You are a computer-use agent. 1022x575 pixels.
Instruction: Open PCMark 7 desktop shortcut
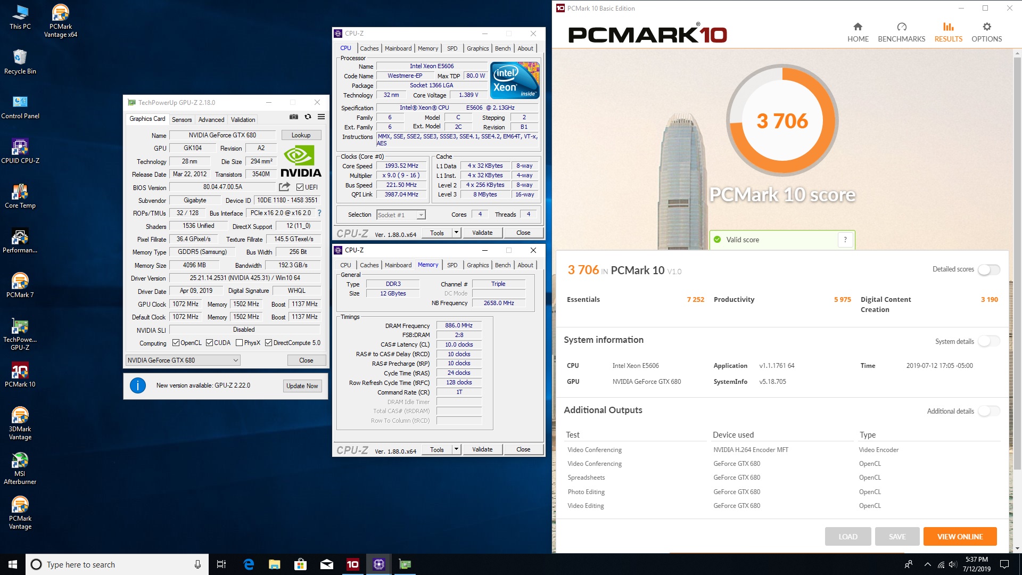(x=20, y=285)
